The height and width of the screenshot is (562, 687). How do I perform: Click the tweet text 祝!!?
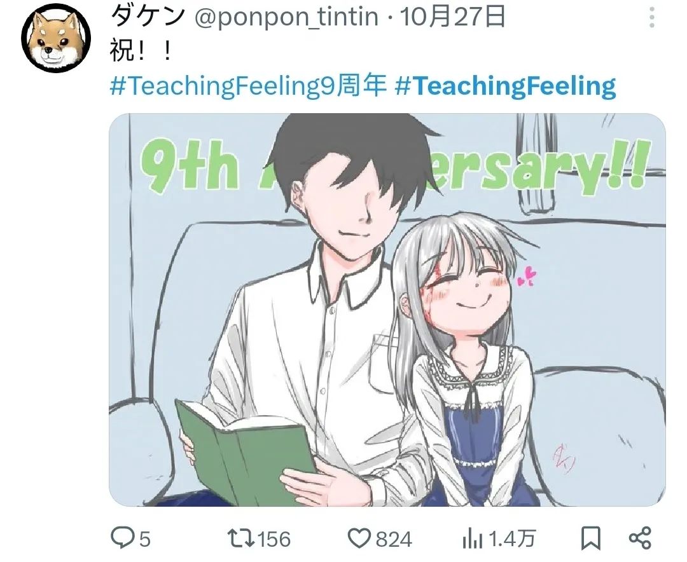click(x=140, y=51)
